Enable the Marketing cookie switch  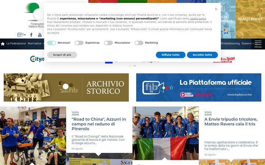(139, 43)
